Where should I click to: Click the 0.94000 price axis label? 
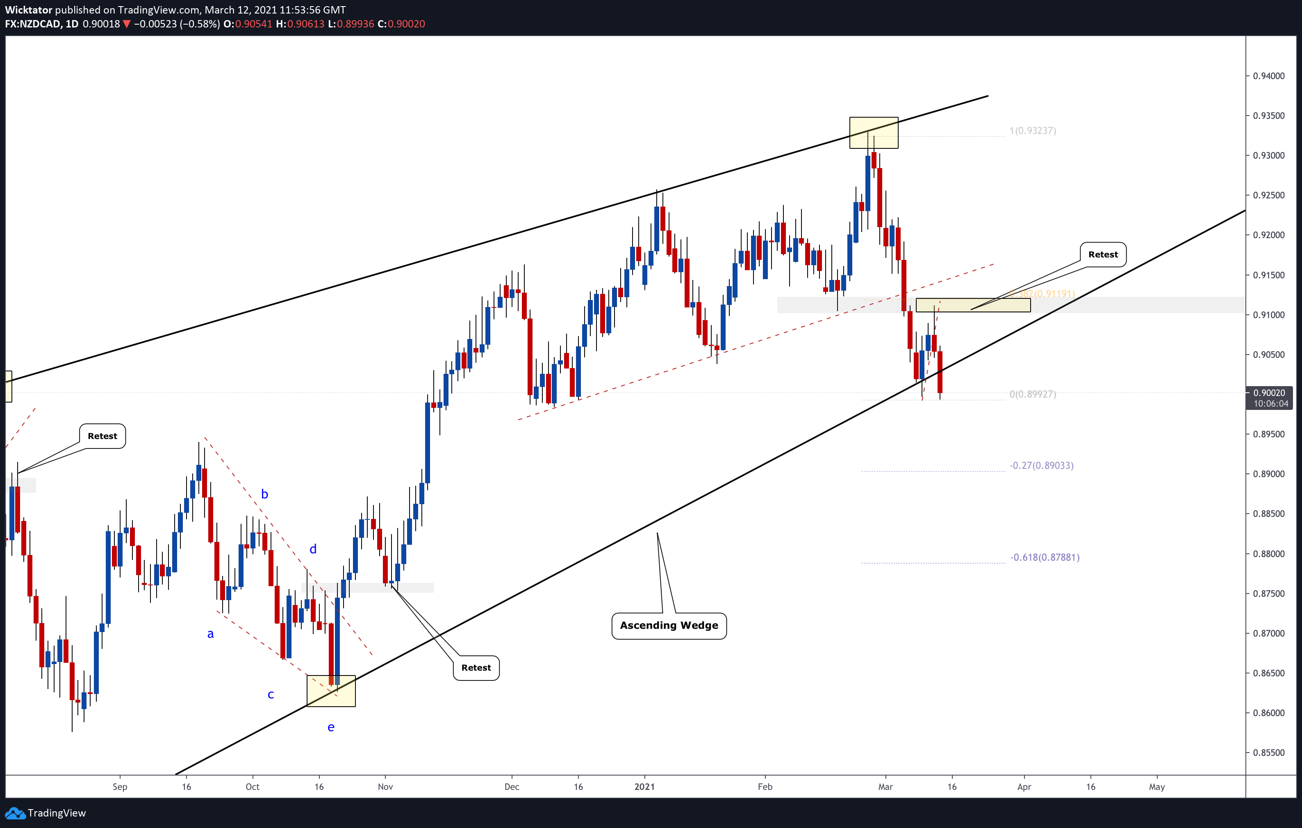click(x=1268, y=76)
